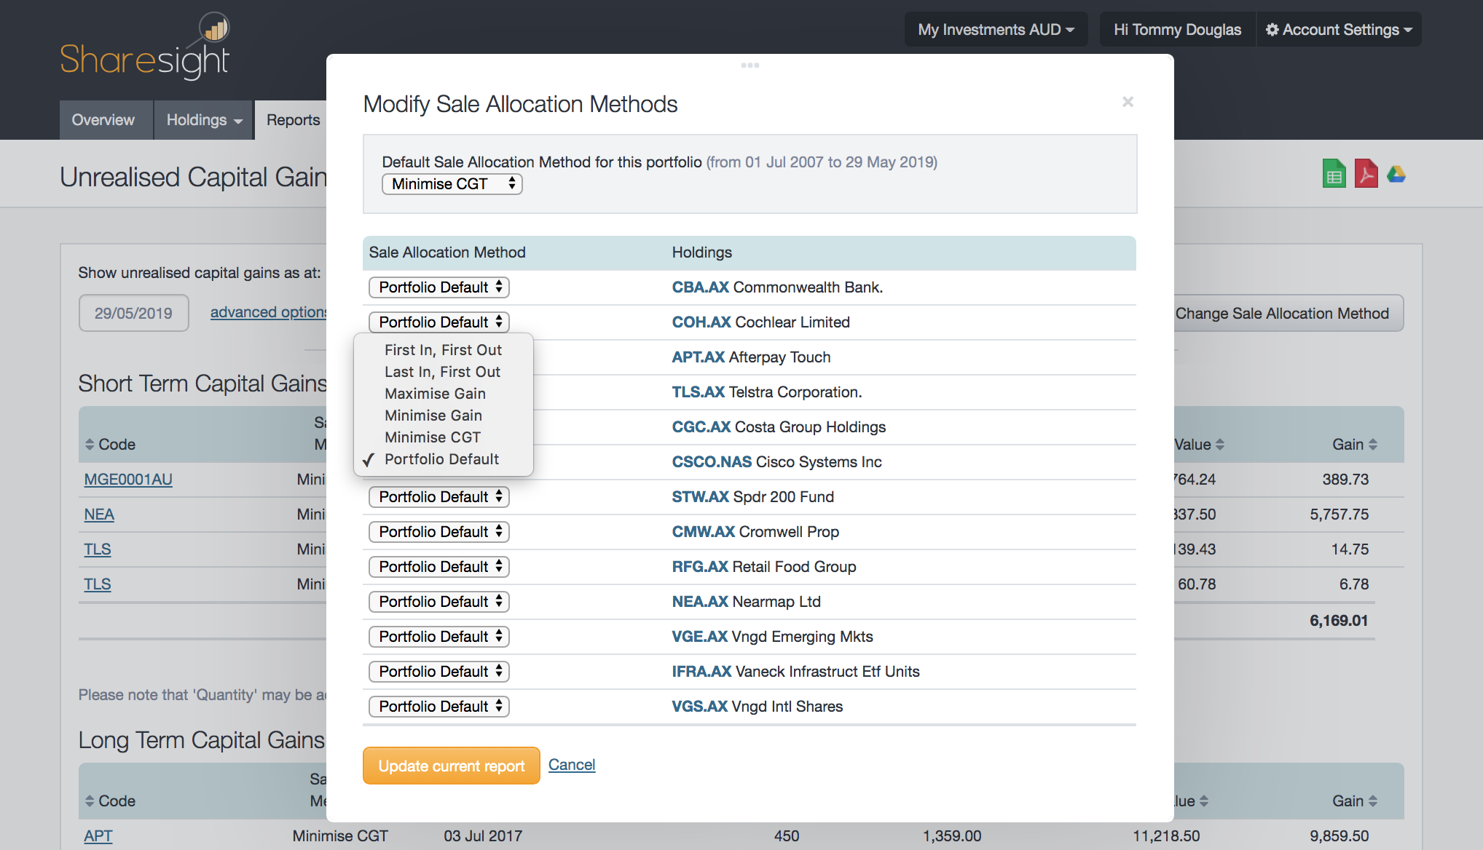Click the Update current report button
1483x850 pixels.
point(451,765)
